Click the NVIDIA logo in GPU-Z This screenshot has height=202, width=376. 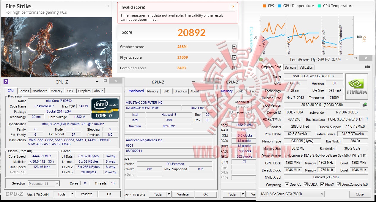tap(357, 87)
